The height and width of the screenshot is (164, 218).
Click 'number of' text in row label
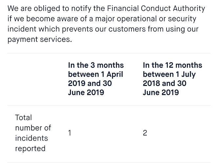[x=33, y=128]
